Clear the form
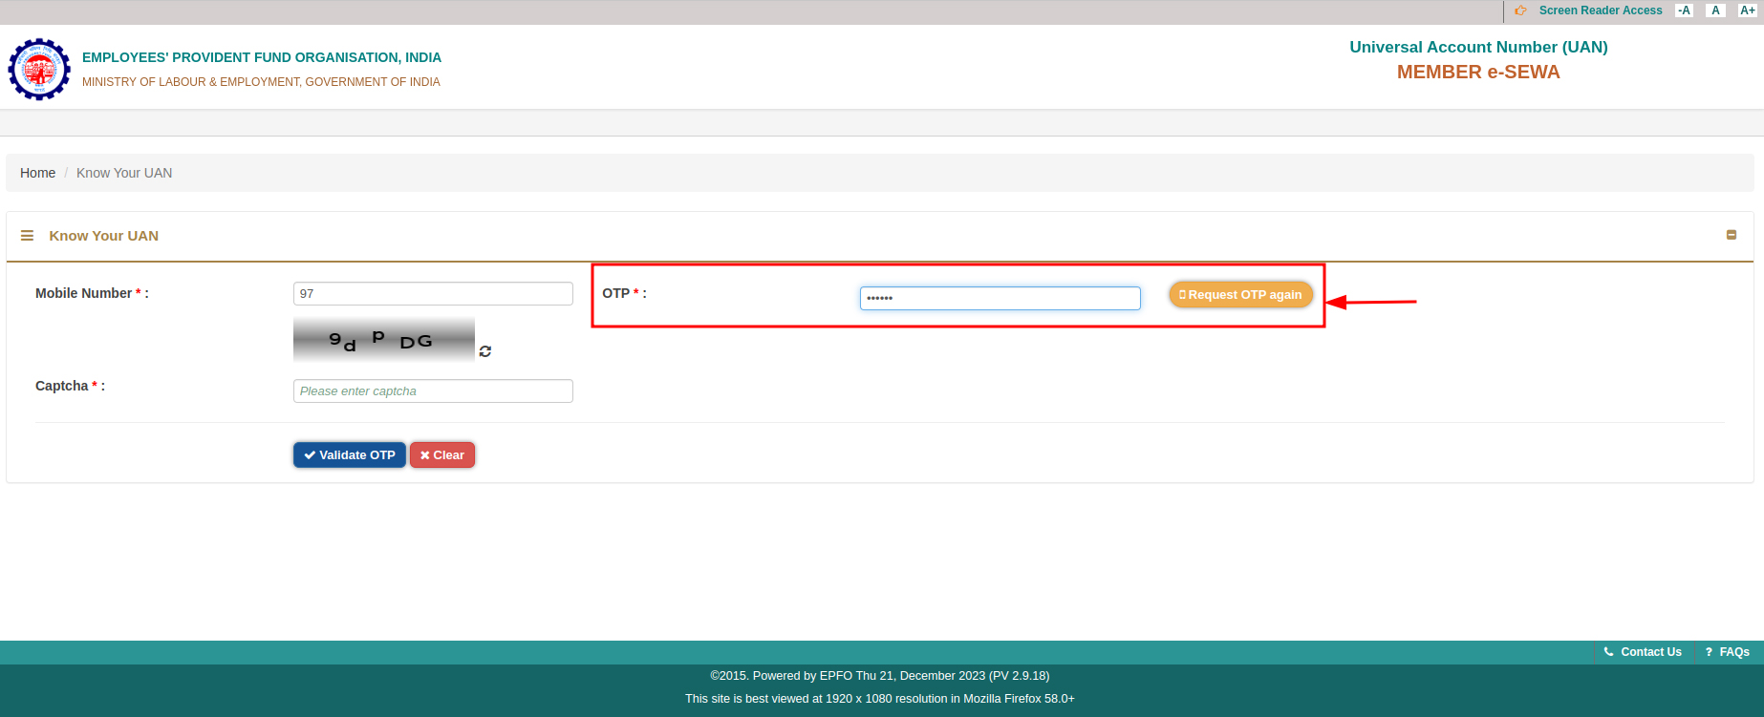 [x=442, y=455]
